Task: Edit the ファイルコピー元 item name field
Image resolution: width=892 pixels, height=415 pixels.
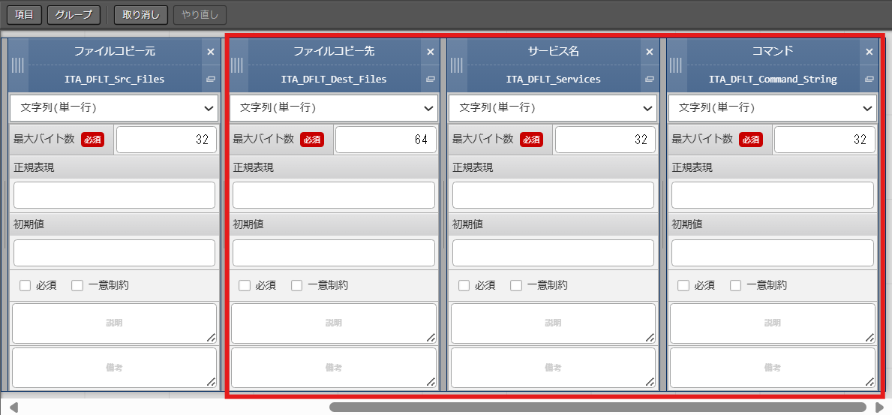Action: click(114, 52)
